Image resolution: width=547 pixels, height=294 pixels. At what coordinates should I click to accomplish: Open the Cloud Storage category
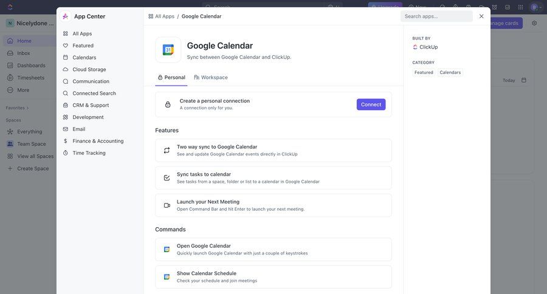coord(89,69)
